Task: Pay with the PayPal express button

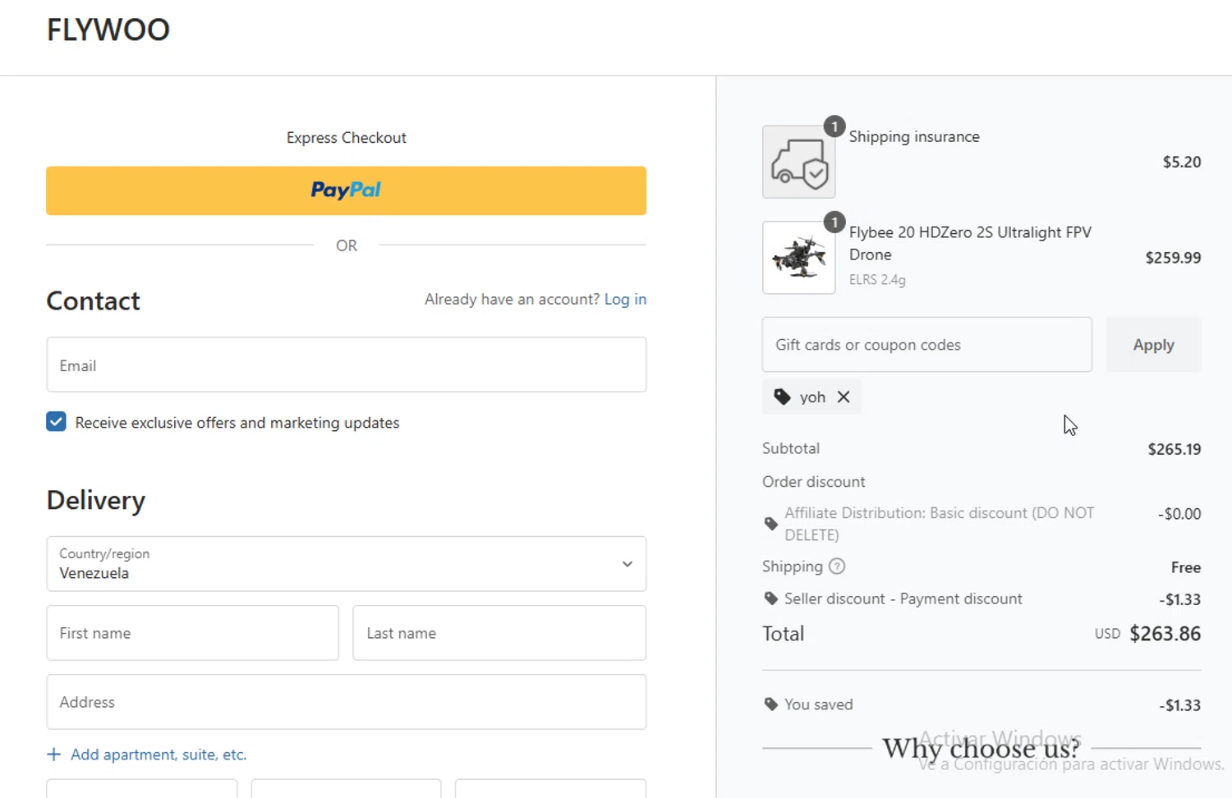Action: click(346, 190)
